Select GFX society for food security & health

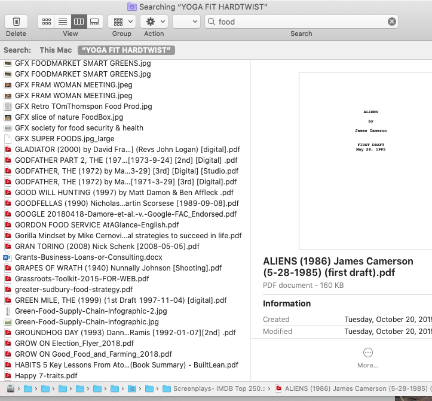point(79,127)
